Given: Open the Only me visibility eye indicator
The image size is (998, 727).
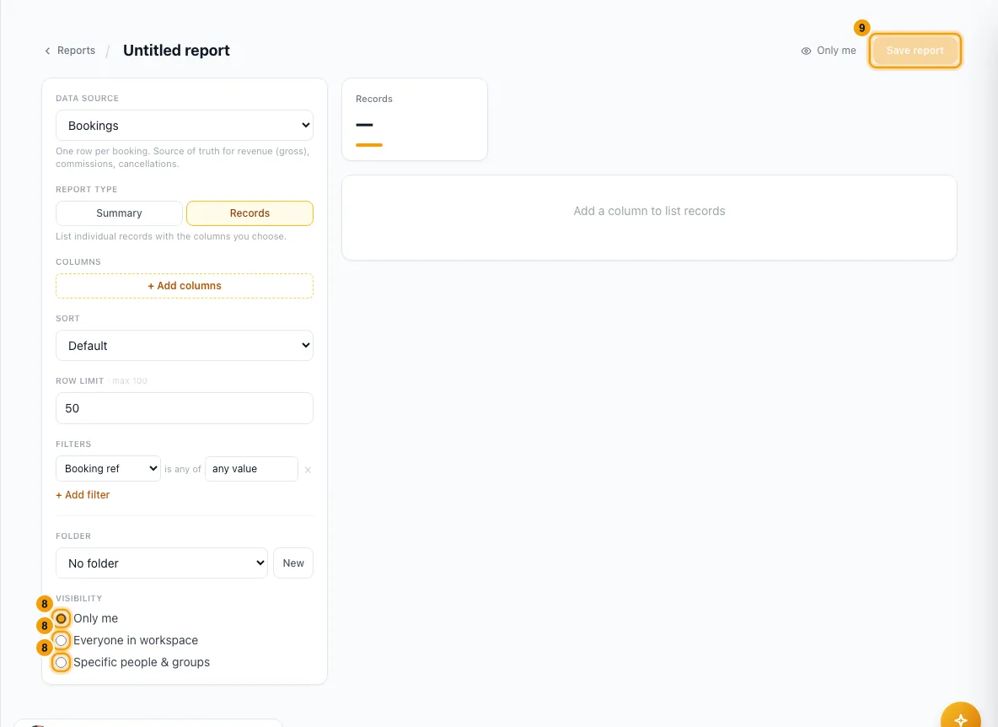Looking at the screenshot, I should coord(828,51).
